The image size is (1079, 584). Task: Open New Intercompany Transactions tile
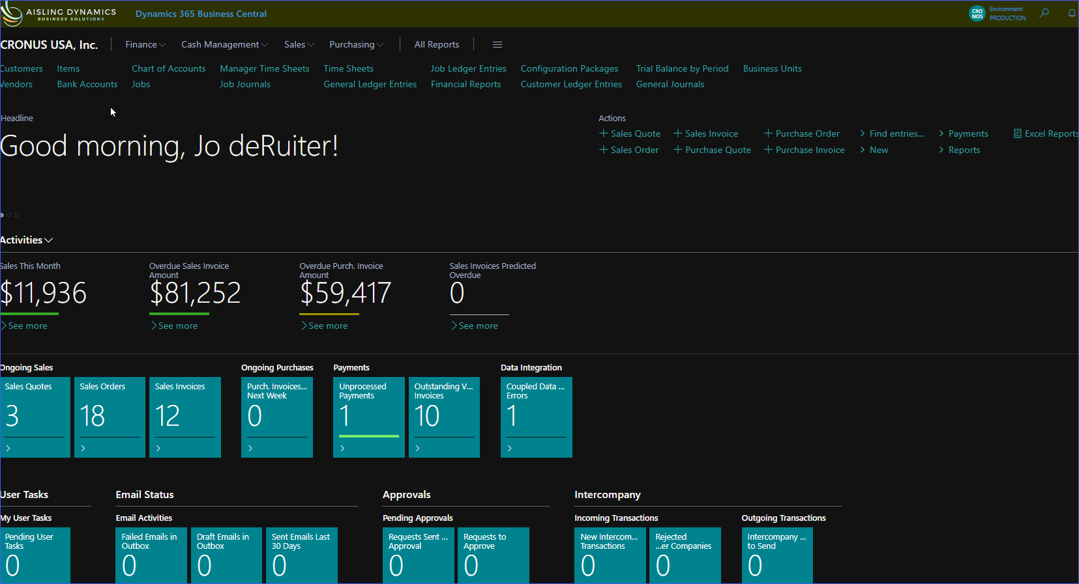tap(610, 555)
